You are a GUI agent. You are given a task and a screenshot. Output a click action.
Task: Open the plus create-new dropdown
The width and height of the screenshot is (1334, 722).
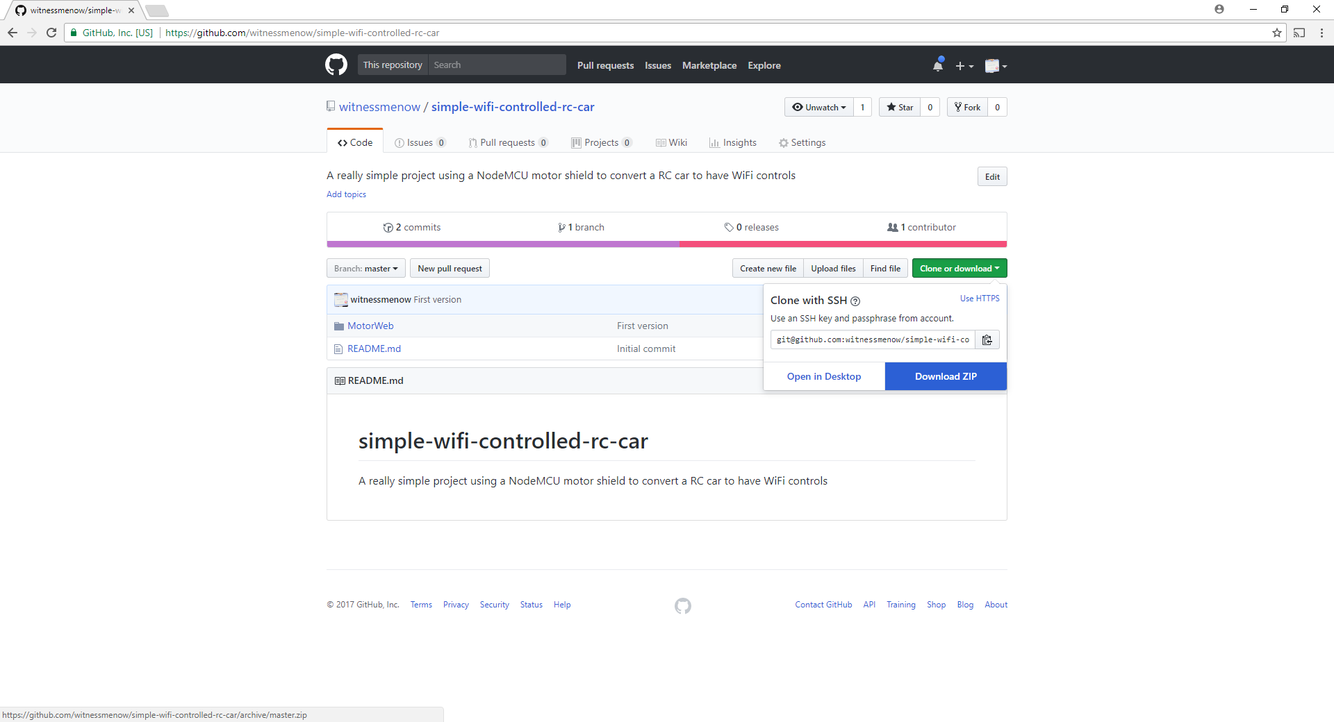(x=964, y=66)
